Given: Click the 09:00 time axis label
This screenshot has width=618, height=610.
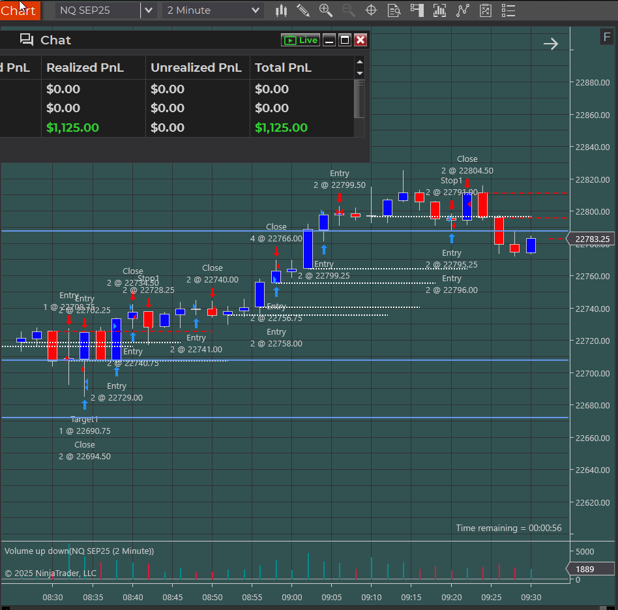Looking at the screenshot, I should (x=291, y=597).
